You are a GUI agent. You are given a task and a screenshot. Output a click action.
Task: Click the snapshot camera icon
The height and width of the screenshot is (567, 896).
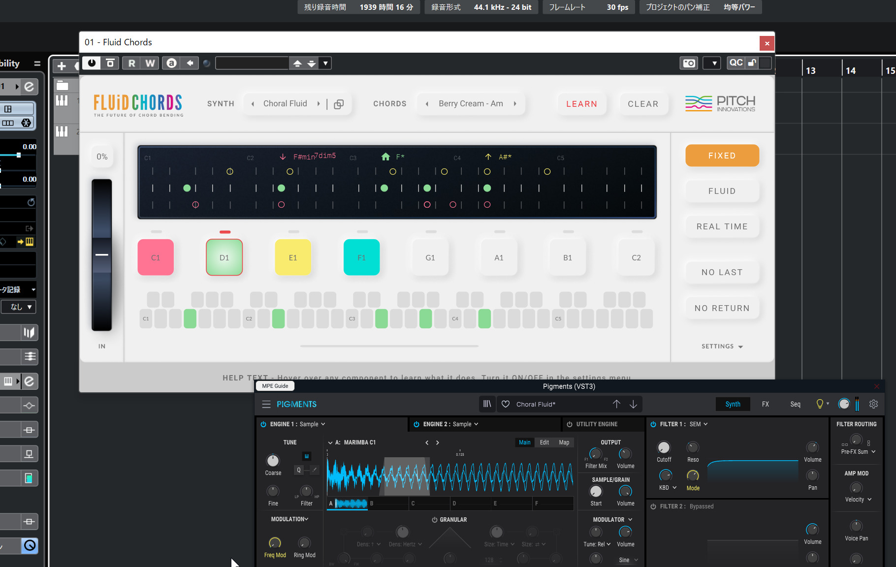689,63
